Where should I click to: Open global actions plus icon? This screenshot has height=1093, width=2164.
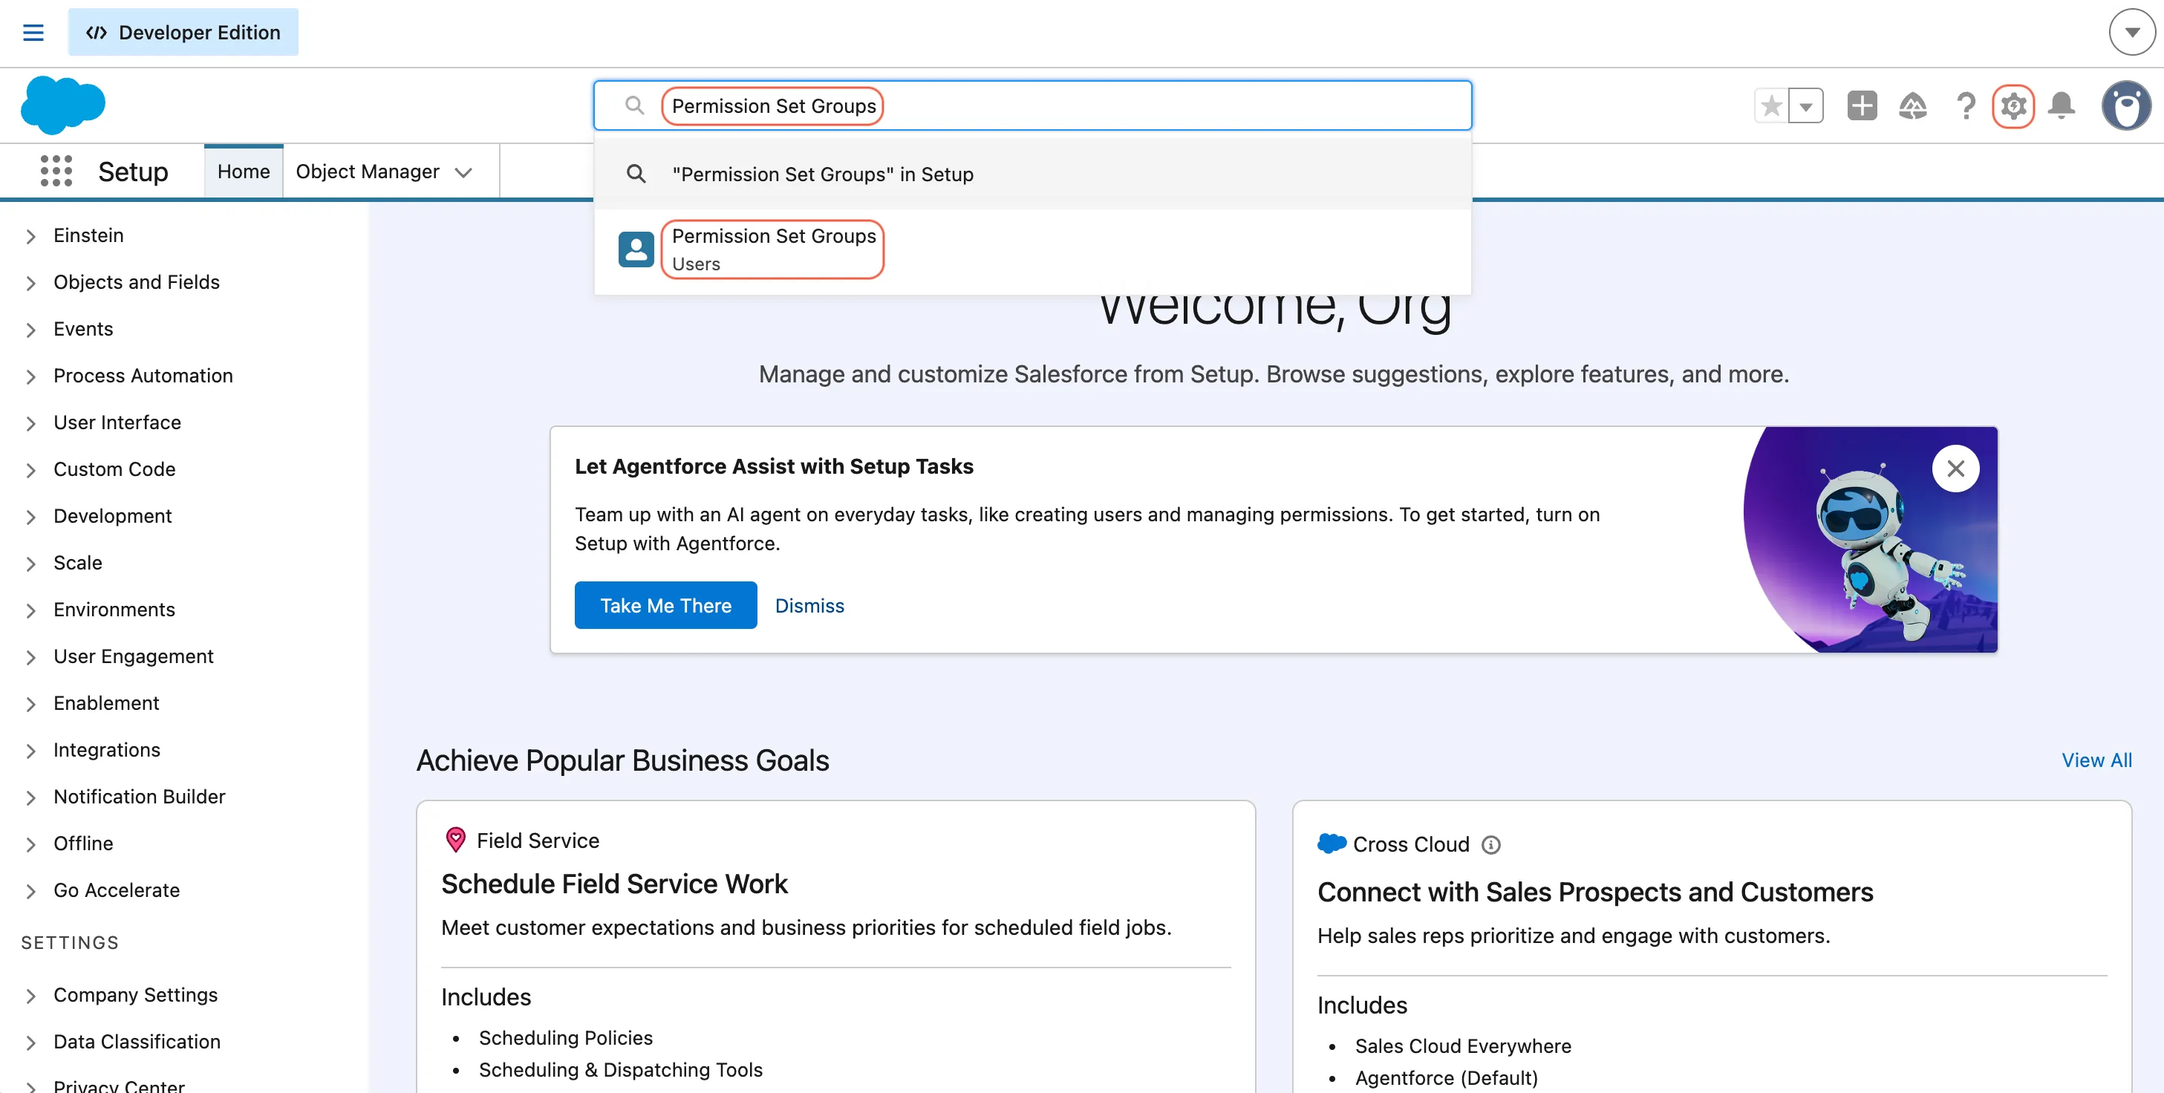1862,106
